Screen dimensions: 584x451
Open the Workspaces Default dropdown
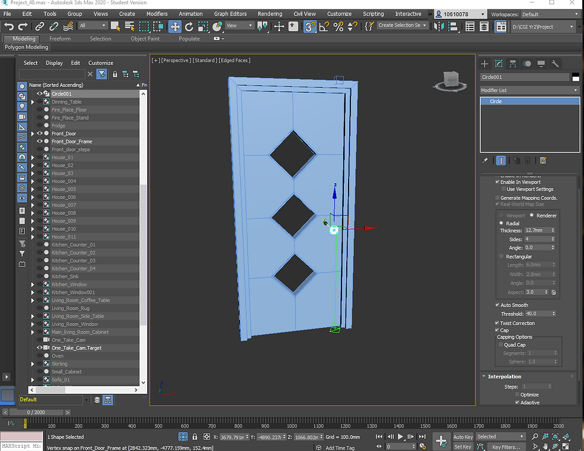549,14
